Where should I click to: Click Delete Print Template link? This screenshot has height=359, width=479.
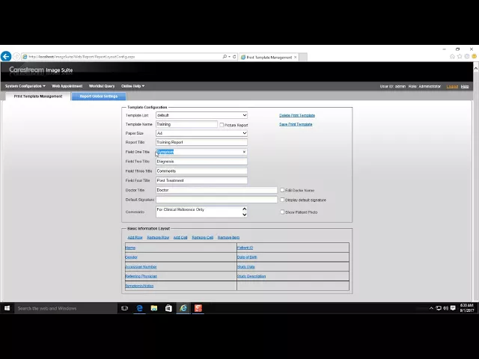click(297, 115)
